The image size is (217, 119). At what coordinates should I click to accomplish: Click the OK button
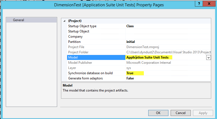[158, 113]
